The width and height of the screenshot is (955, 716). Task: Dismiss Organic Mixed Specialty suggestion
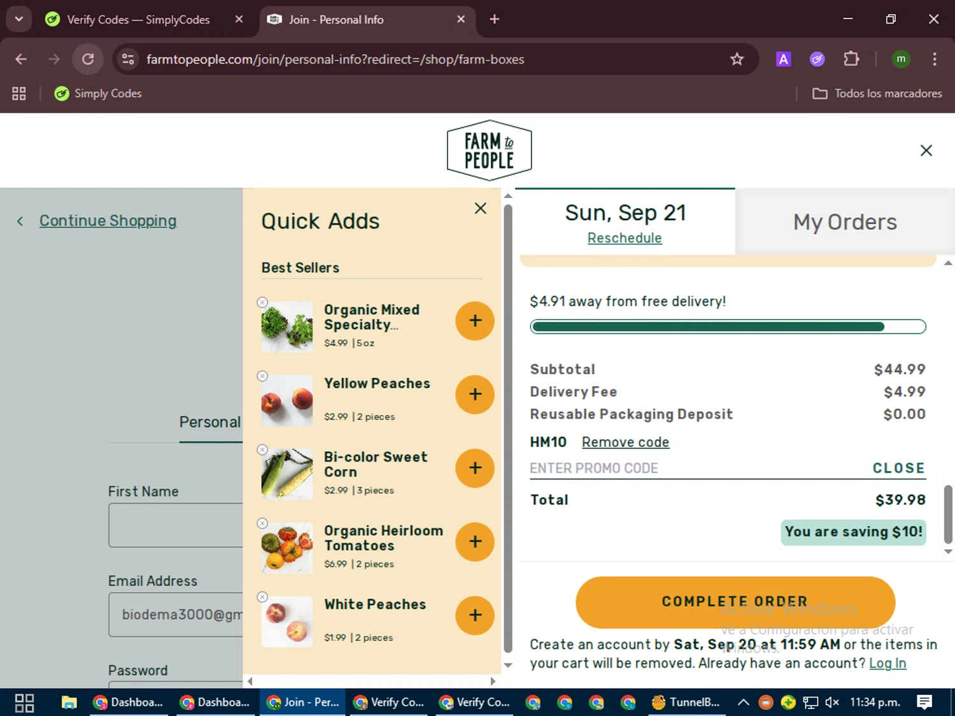click(x=262, y=302)
